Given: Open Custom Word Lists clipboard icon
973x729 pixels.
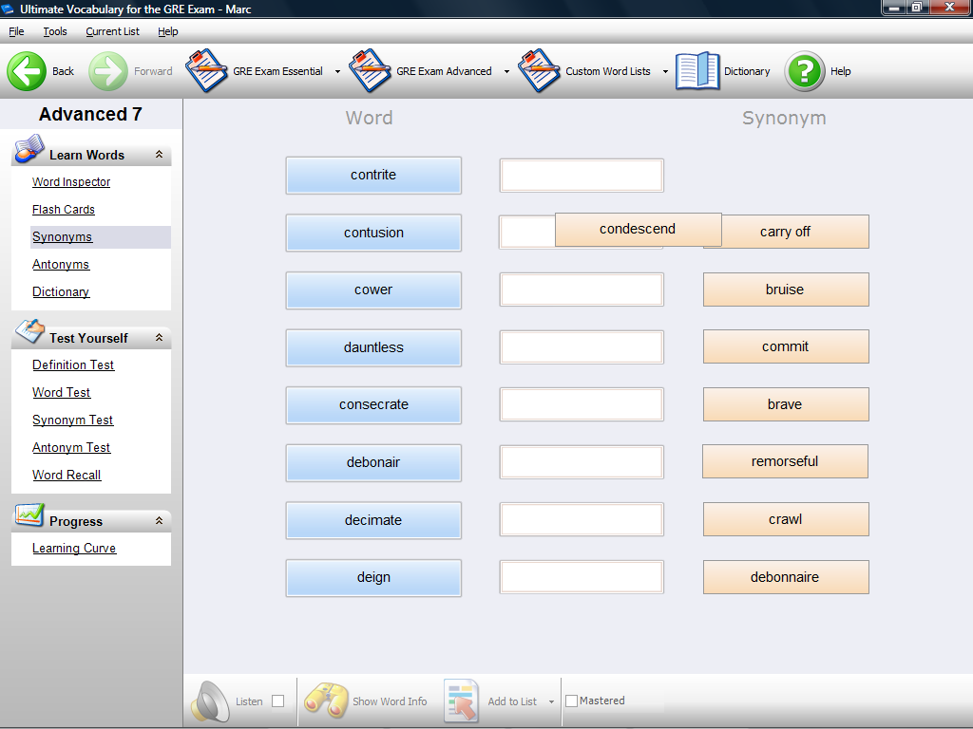Looking at the screenshot, I should tap(540, 70).
